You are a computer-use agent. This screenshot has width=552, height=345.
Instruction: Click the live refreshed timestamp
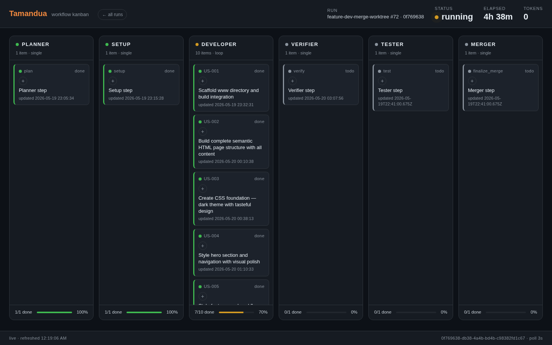click(38, 338)
